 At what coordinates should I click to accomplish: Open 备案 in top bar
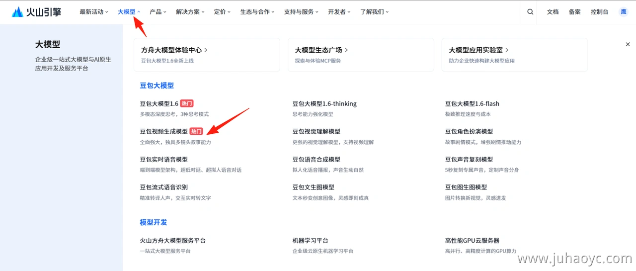pos(574,12)
